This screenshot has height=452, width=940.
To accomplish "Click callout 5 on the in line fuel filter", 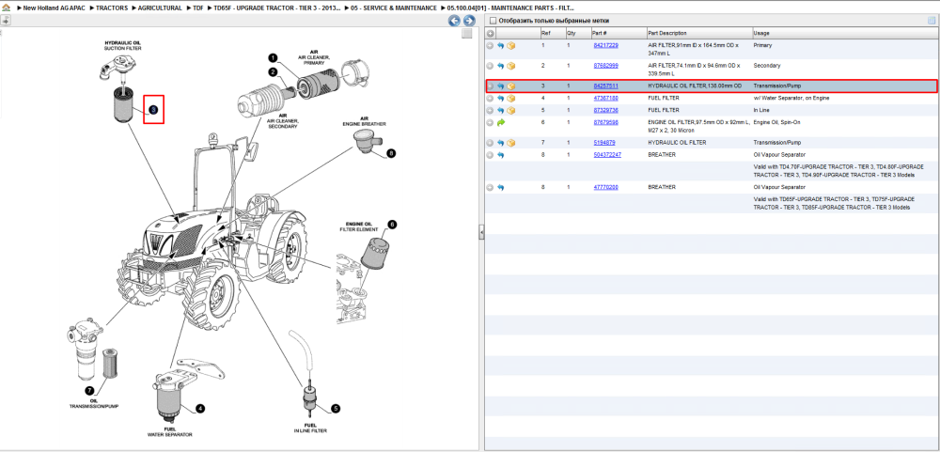I will (336, 408).
